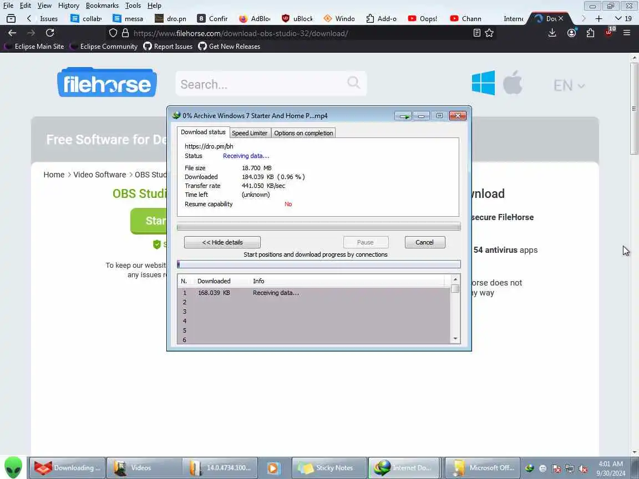Click the muted volume tray icon

click(x=583, y=469)
